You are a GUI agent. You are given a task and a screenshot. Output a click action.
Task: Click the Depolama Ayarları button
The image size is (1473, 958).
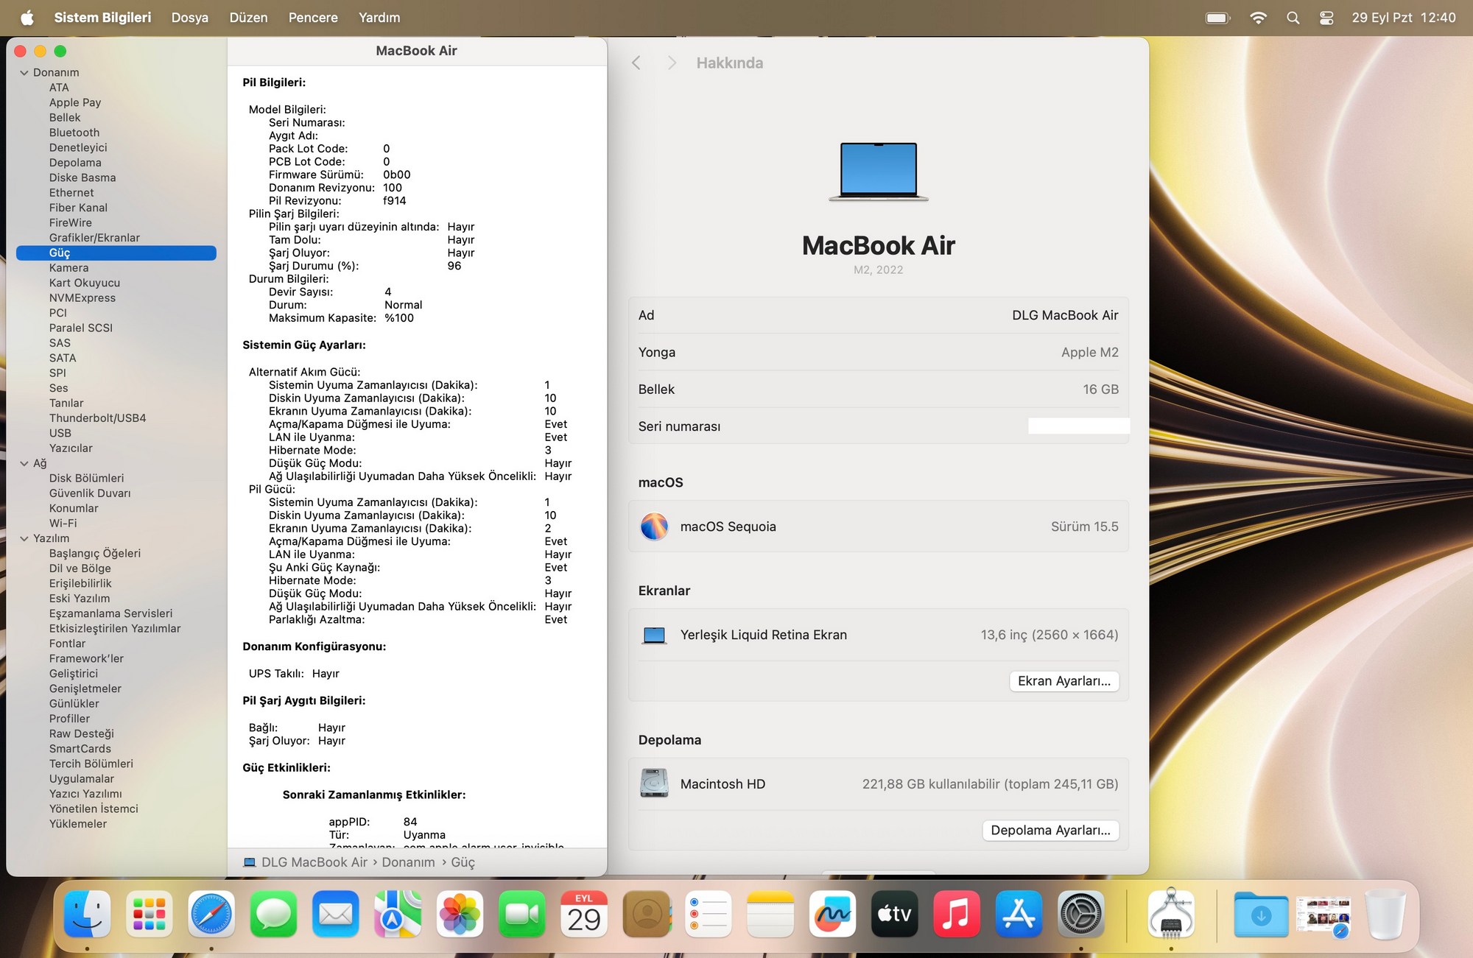tap(1050, 831)
